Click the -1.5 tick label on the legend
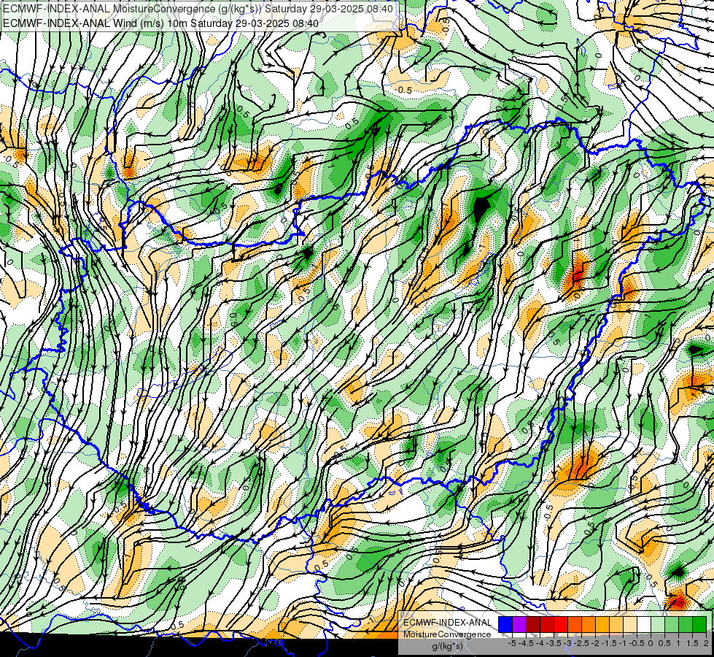Image resolution: width=714 pixels, height=657 pixels. [x=609, y=643]
